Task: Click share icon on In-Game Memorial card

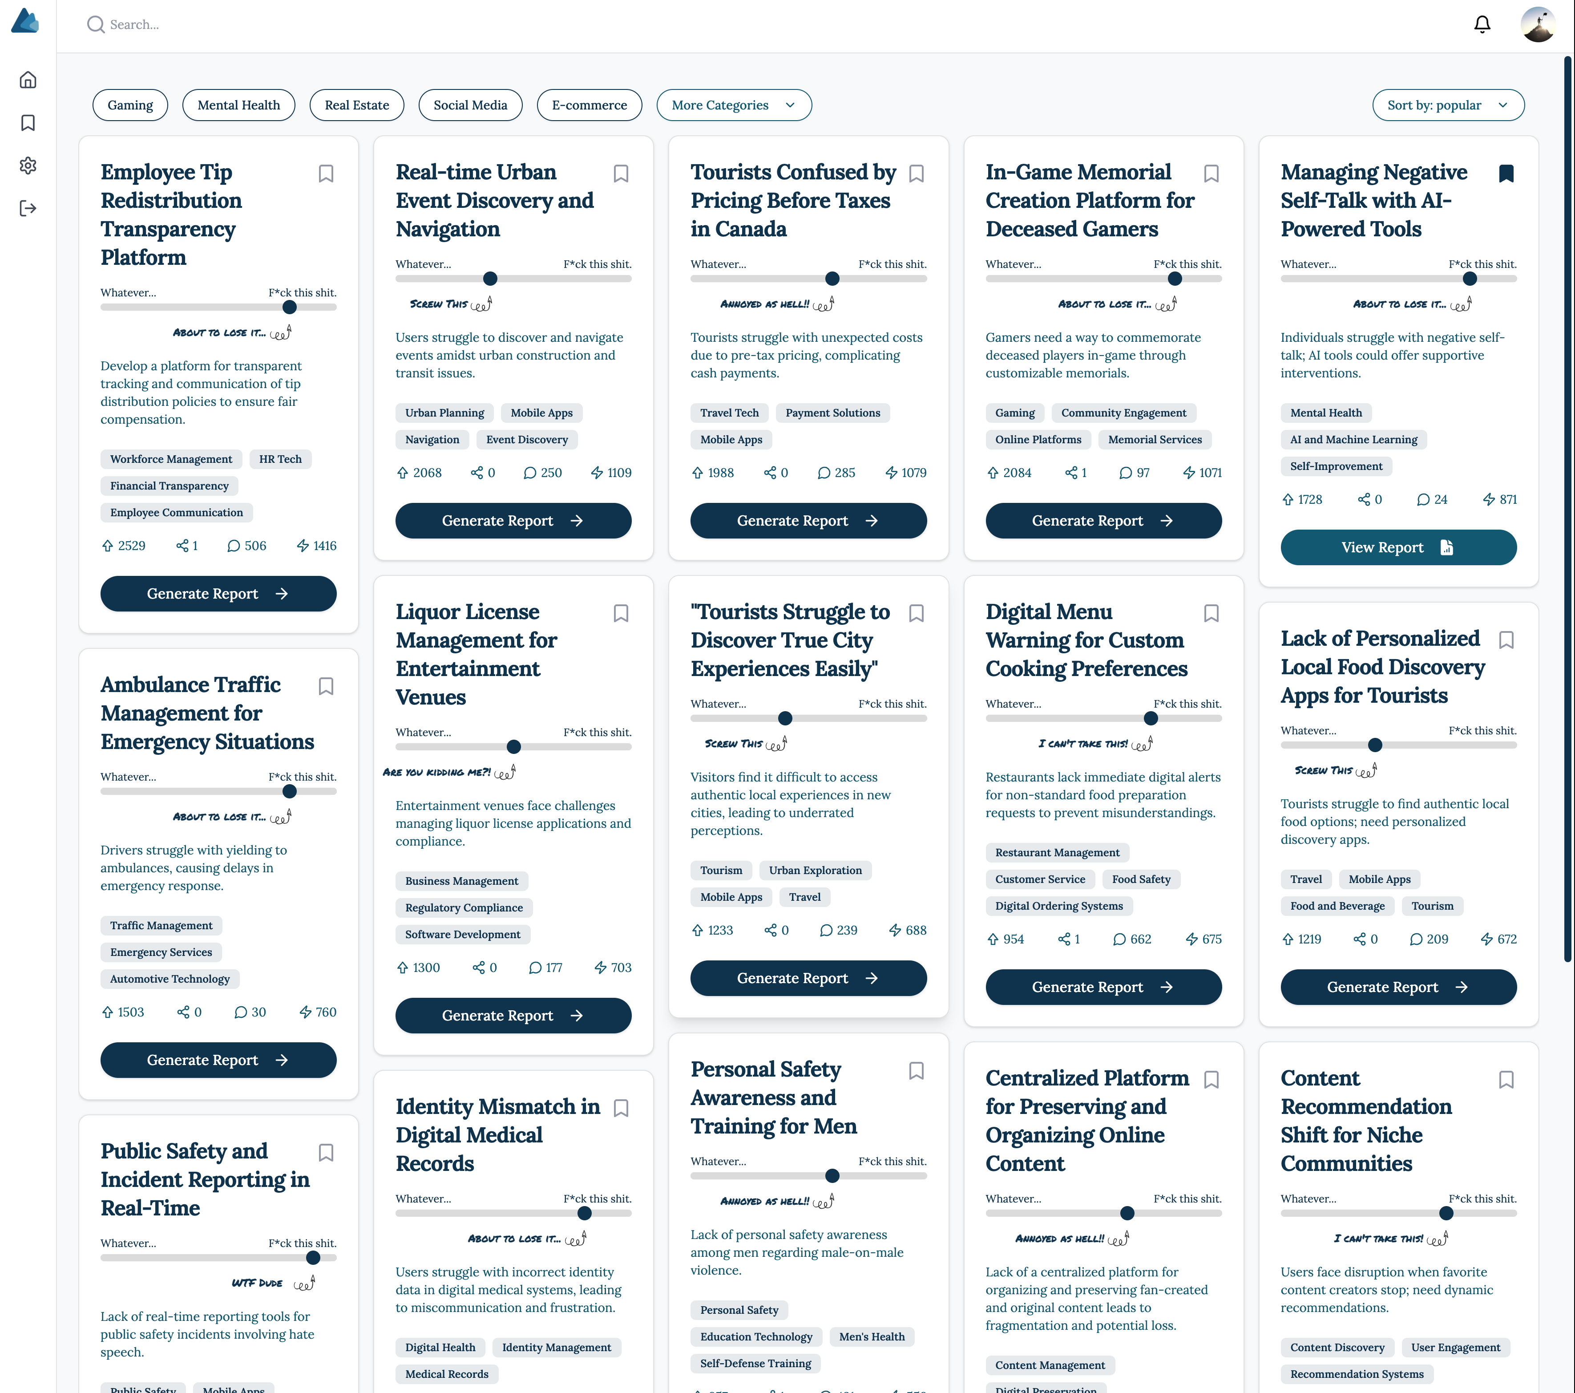Action: (1071, 473)
